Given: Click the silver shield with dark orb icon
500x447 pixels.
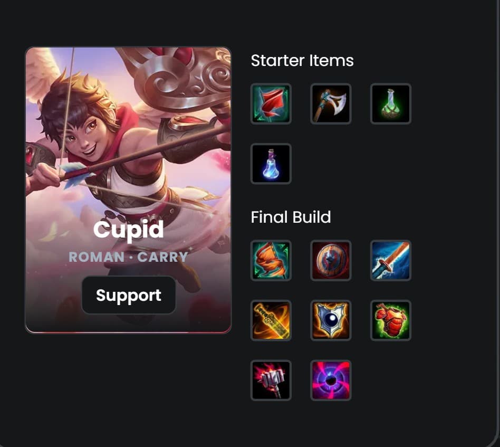Looking at the screenshot, I should (331, 320).
